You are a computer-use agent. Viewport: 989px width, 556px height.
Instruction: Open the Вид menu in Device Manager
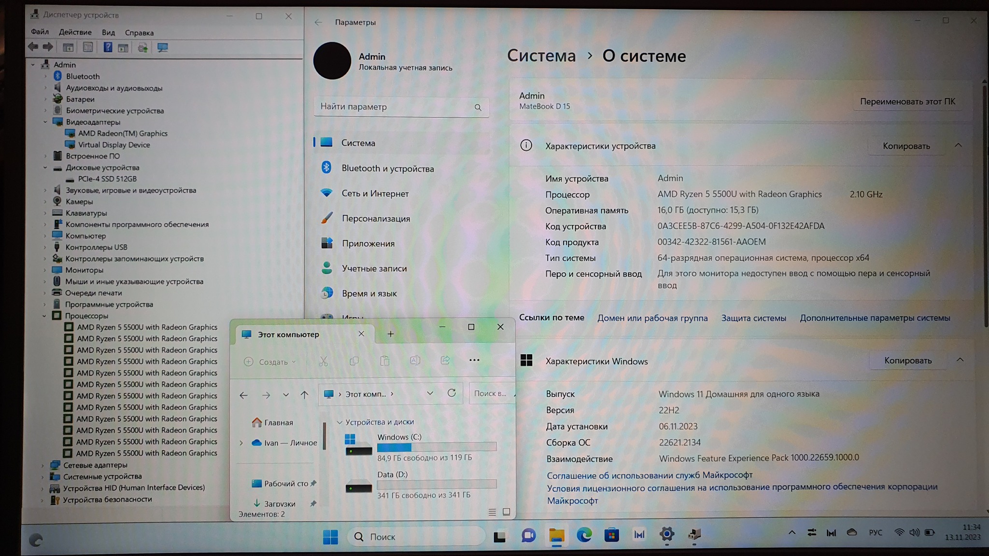pos(108,32)
